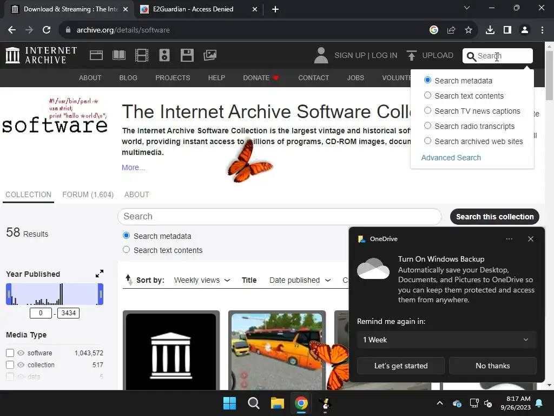Select collection Search text contents radio
This screenshot has height=416, width=554.
(x=126, y=250)
